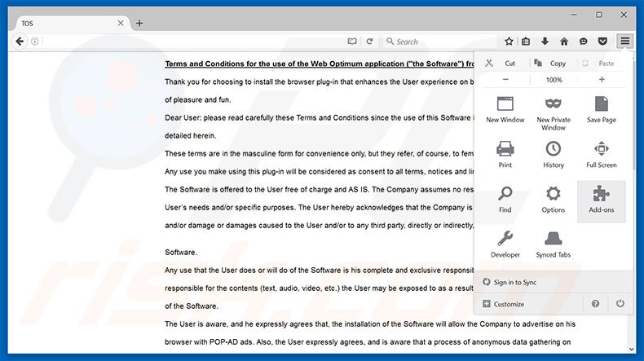Open the Help question mark menu
Screen dimensions: 644x361
595,304
